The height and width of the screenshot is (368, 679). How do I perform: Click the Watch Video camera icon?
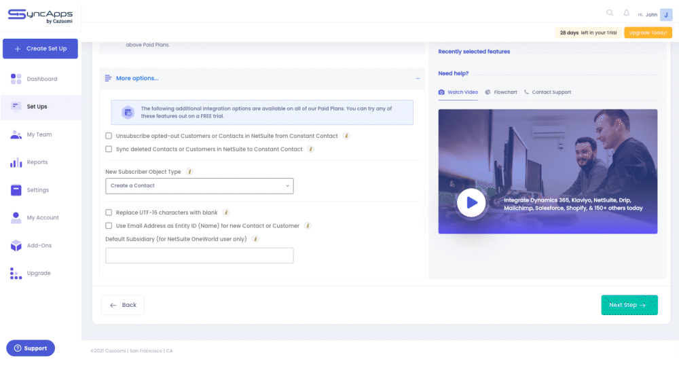441,92
